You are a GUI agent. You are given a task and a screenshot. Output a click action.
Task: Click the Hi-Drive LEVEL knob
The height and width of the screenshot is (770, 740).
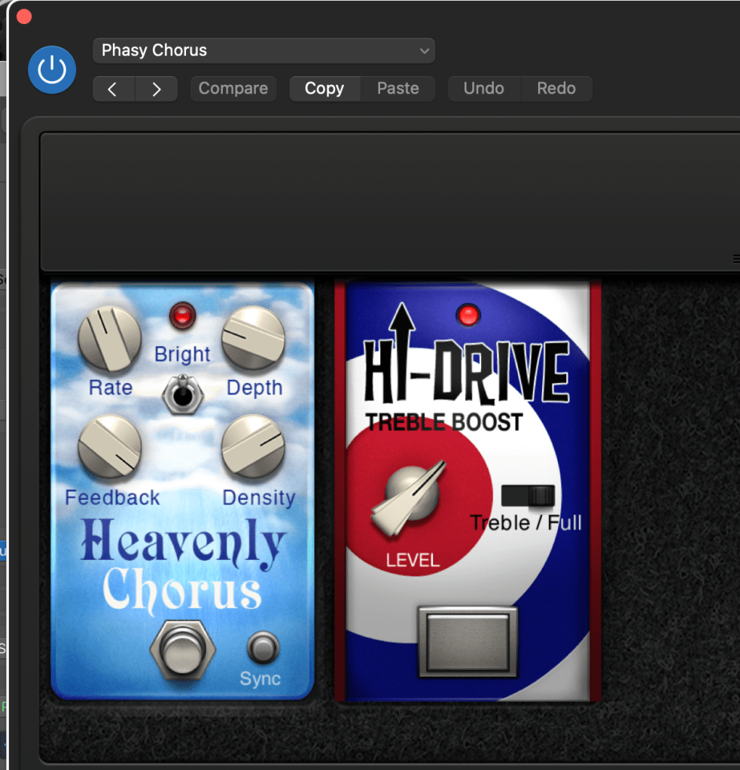[411, 497]
